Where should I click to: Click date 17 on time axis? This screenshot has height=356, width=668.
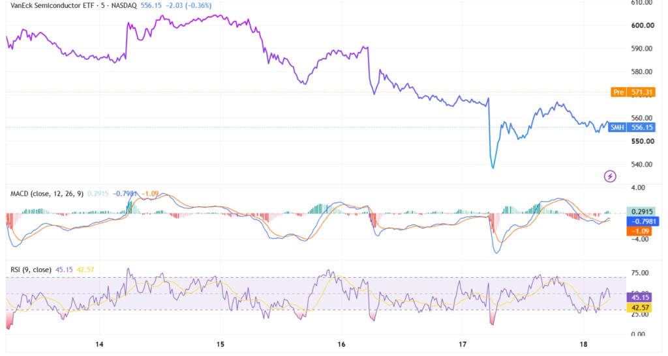[463, 344]
